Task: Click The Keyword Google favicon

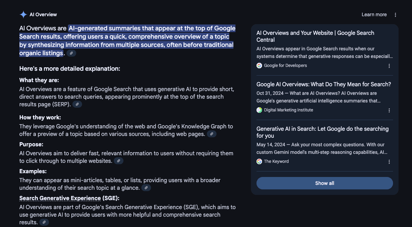Action: (259, 161)
